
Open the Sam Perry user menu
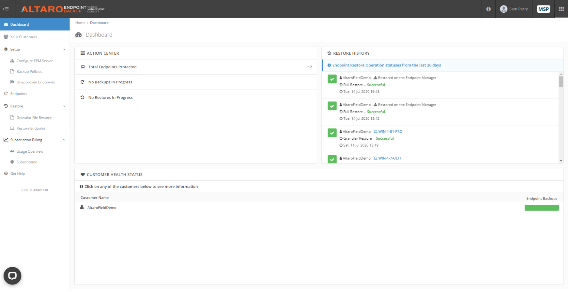coord(514,9)
